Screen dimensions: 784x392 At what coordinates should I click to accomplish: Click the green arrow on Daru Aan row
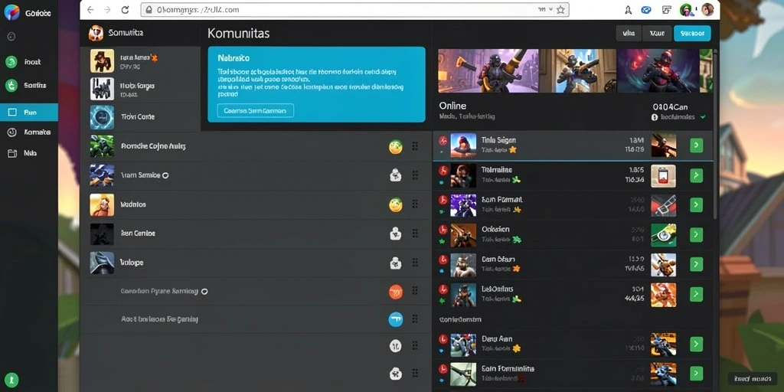pos(696,344)
